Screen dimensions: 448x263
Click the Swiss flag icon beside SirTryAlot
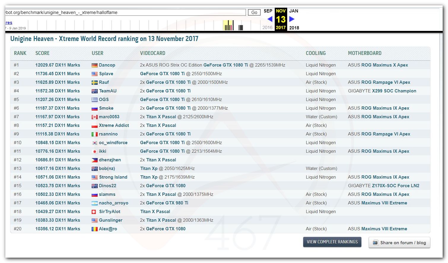(x=94, y=212)
